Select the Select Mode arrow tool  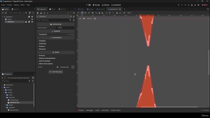[x=78, y=13]
